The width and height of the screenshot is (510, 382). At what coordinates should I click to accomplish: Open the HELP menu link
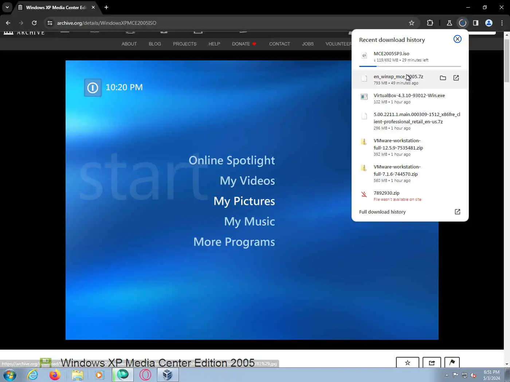click(x=214, y=44)
